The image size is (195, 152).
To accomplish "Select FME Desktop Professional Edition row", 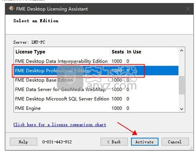I will click(x=96, y=71).
